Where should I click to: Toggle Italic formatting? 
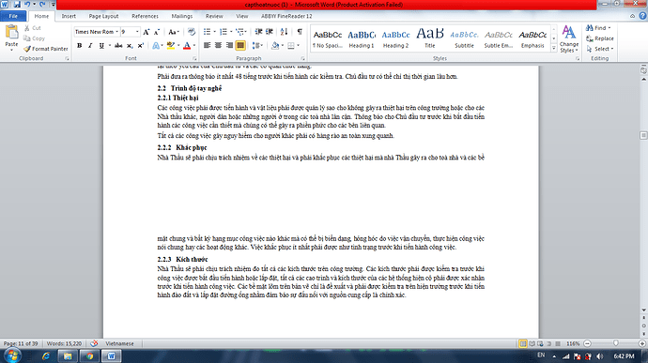pos(90,45)
